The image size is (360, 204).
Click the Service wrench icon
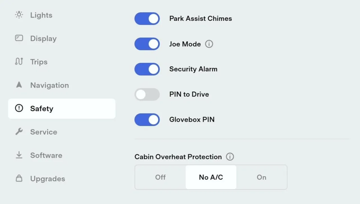tap(19, 132)
